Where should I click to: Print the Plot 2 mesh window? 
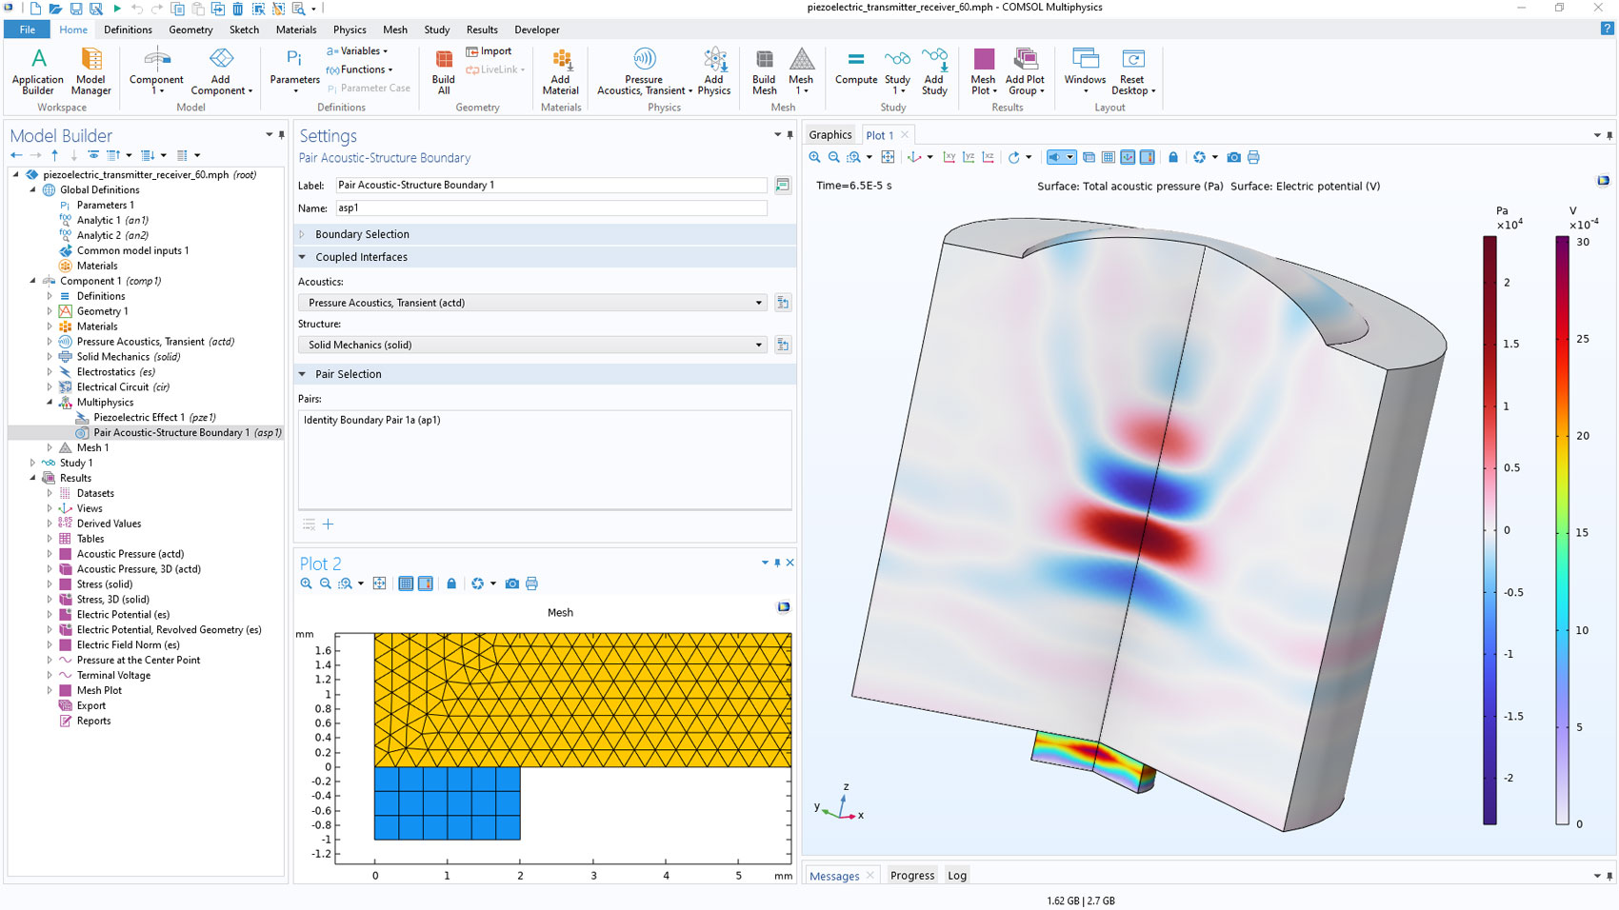coord(531,584)
